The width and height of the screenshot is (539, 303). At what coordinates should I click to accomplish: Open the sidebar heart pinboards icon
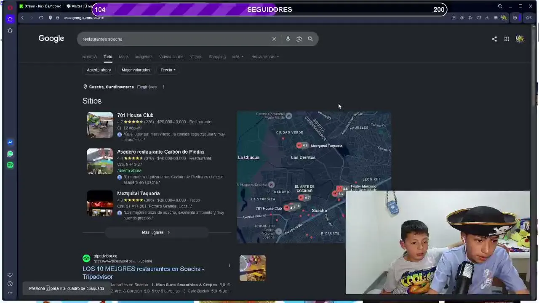10,275
